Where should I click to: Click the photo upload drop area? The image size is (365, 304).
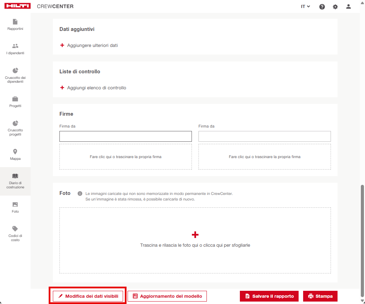tap(195, 240)
